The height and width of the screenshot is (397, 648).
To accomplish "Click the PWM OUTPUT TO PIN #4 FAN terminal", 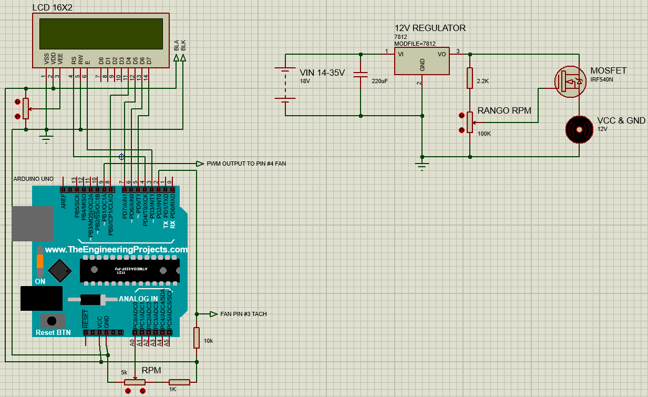I will (200, 164).
